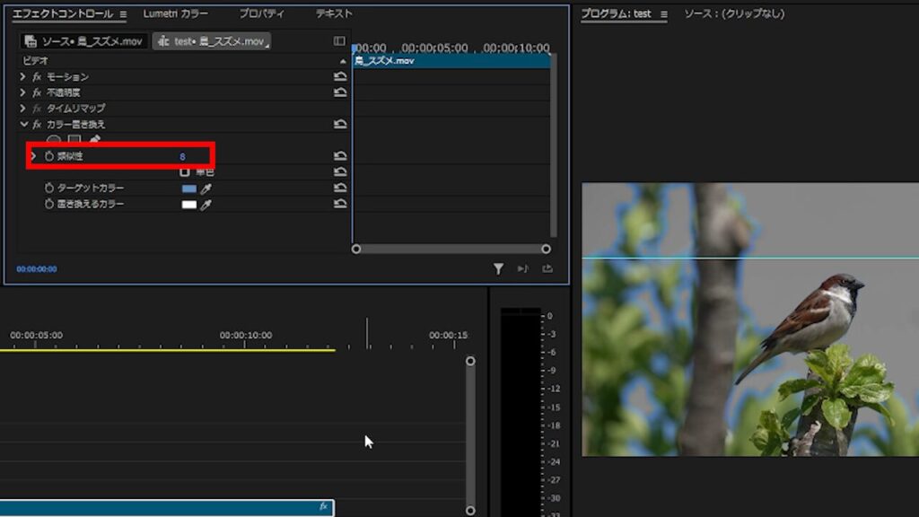919x517 pixels.
Task: Expand the モーション effect
Action: pyautogui.click(x=22, y=77)
